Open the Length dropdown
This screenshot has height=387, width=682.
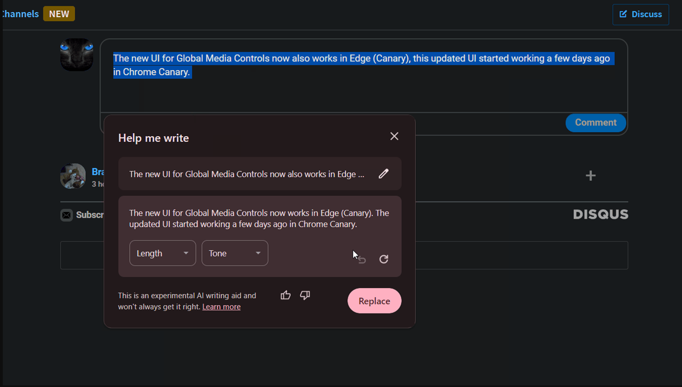(163, 253)
